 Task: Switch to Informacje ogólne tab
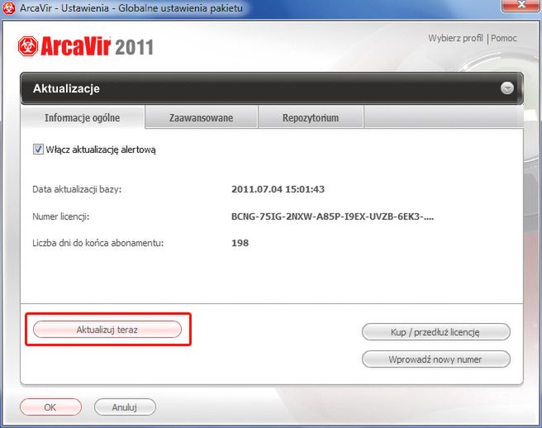click(x=83, y=117)
